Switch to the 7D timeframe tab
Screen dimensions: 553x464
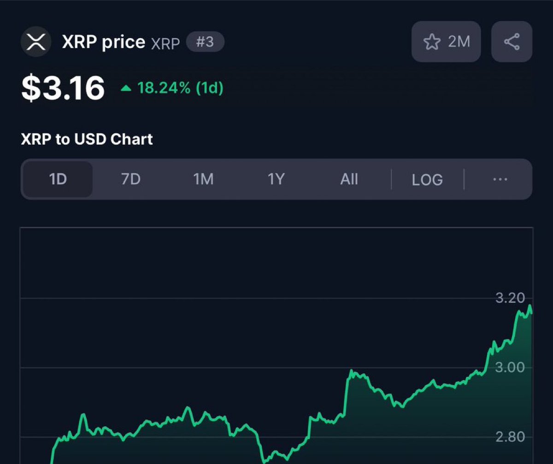coord(130,179)
